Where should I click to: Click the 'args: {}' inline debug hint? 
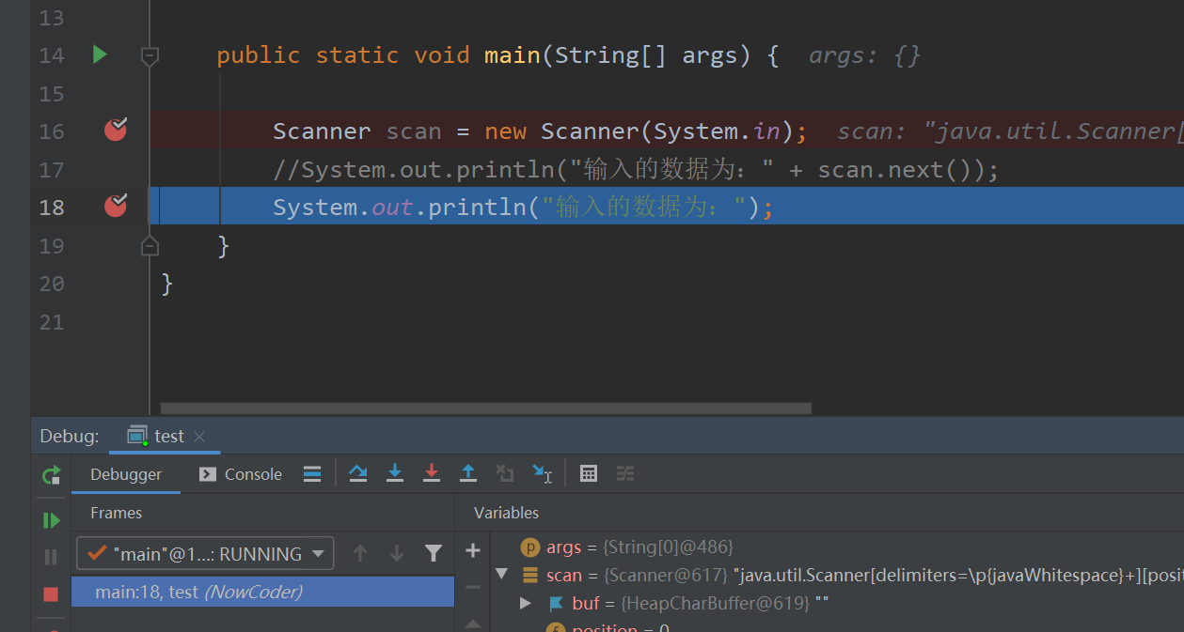pos(864,56)
